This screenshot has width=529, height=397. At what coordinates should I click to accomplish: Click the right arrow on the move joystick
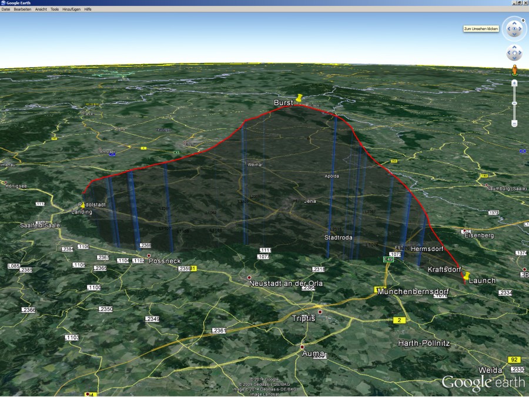520,52
